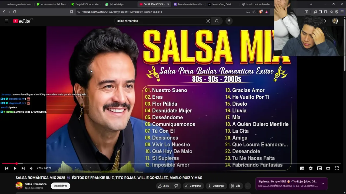Viewport: 346px width, 194px height.
Task: Open player settings gear
Action: pyautogui.click(x=311, y=168)
